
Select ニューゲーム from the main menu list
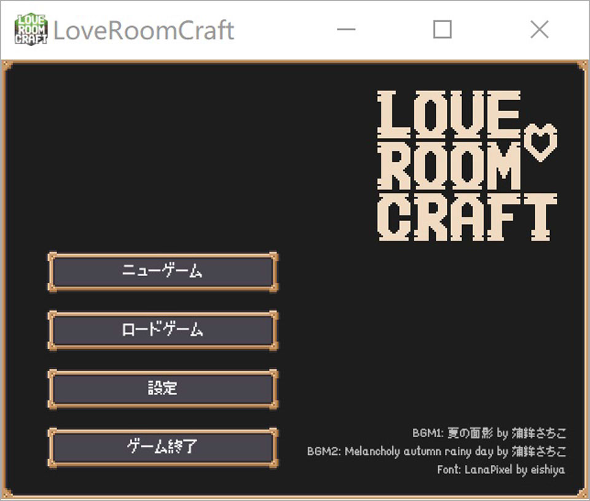point(162,271)
